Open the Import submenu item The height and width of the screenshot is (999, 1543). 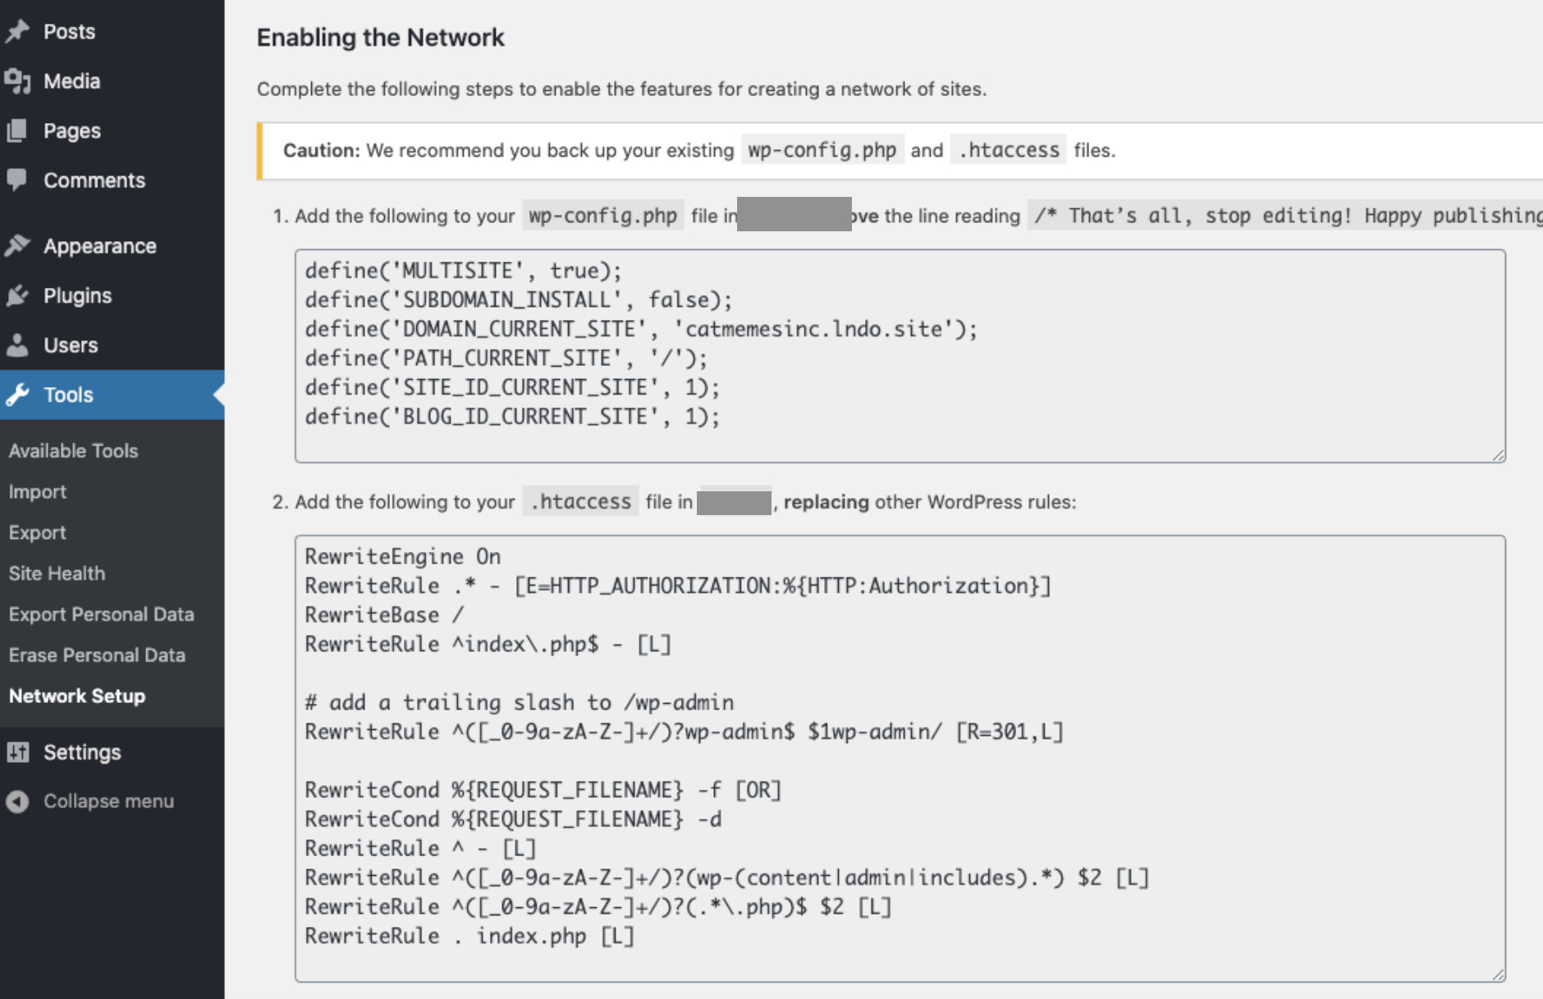tap(38, 491)
